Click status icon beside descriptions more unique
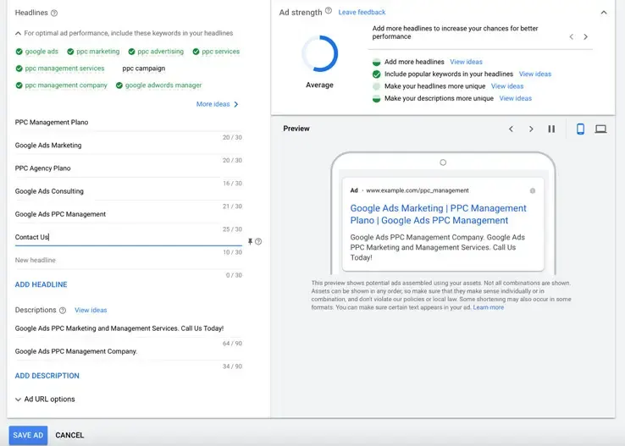625x446 pixels. [x=376, y=98]
